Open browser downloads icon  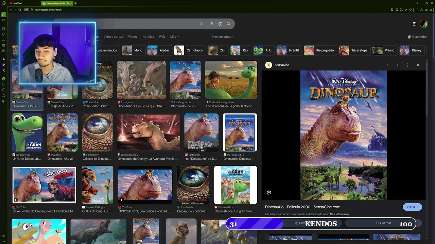(x=426, y=10)
